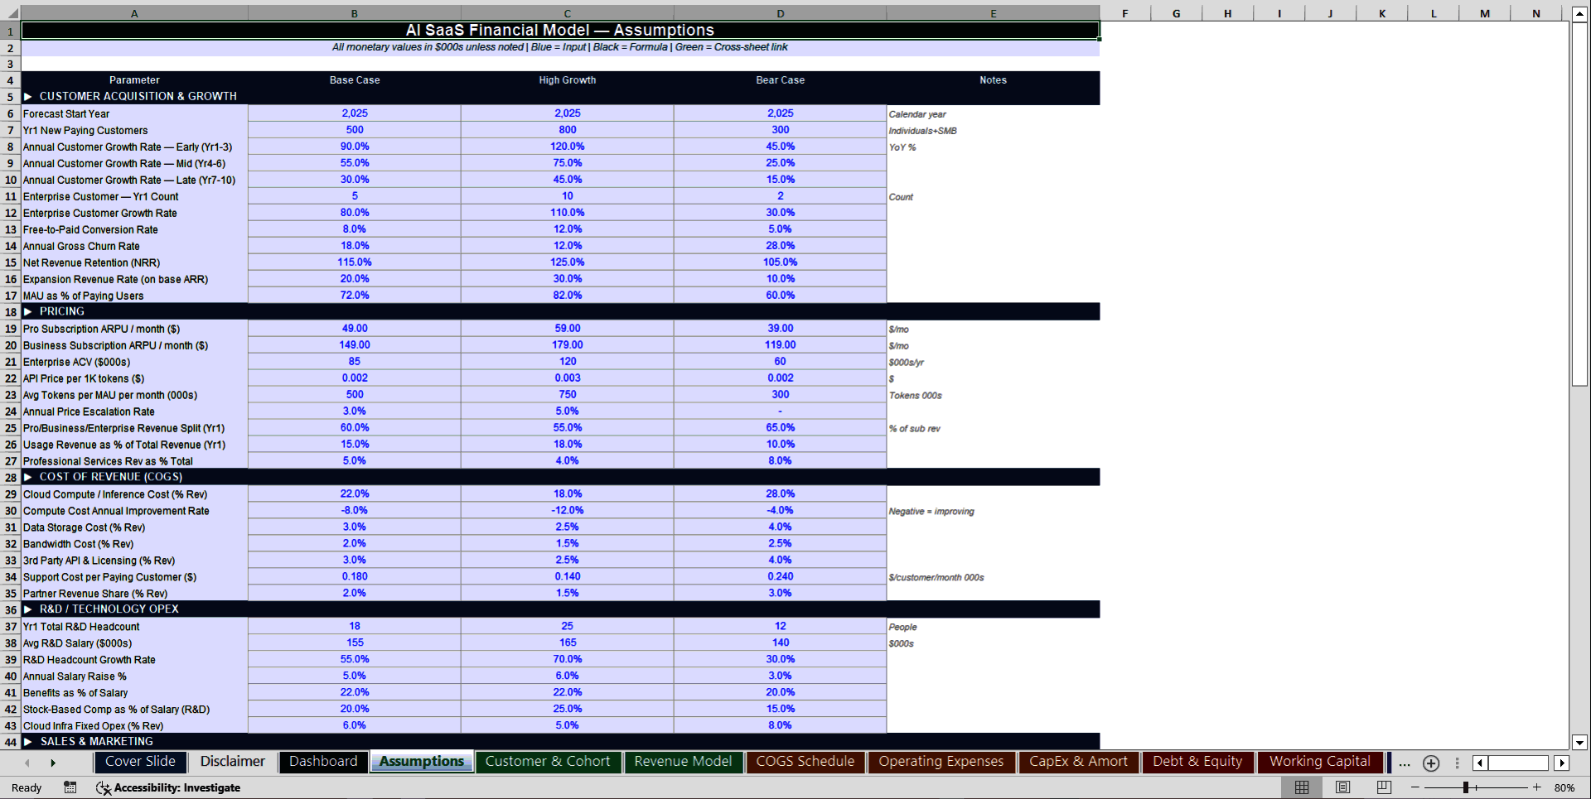Open the sheet list via the ellipsis icon
The image size is (1591, 799).
pos(1404,763)
